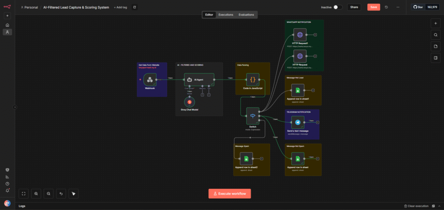Click Add tag next to workflow name
This screenshot has width=444, height=210.
[x=121, y=7]
